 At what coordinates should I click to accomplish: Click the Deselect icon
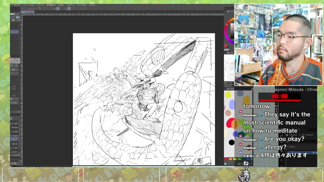62,9
